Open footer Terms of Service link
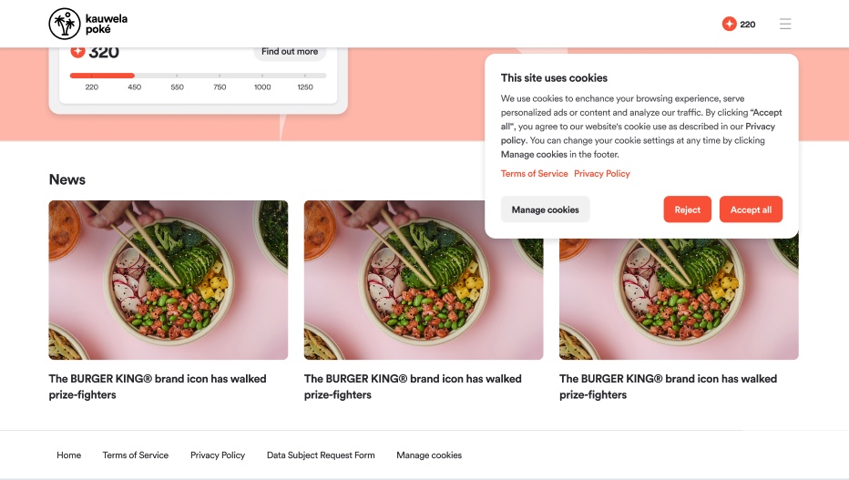Viewport: 849px width, 480px height. (x=136, y=455)
